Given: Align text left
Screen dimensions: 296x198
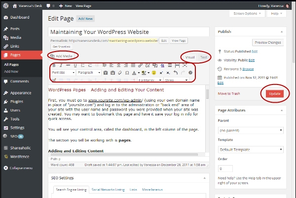Looking at the screenshot, I should pyautogui.click(x=111, y=65).
